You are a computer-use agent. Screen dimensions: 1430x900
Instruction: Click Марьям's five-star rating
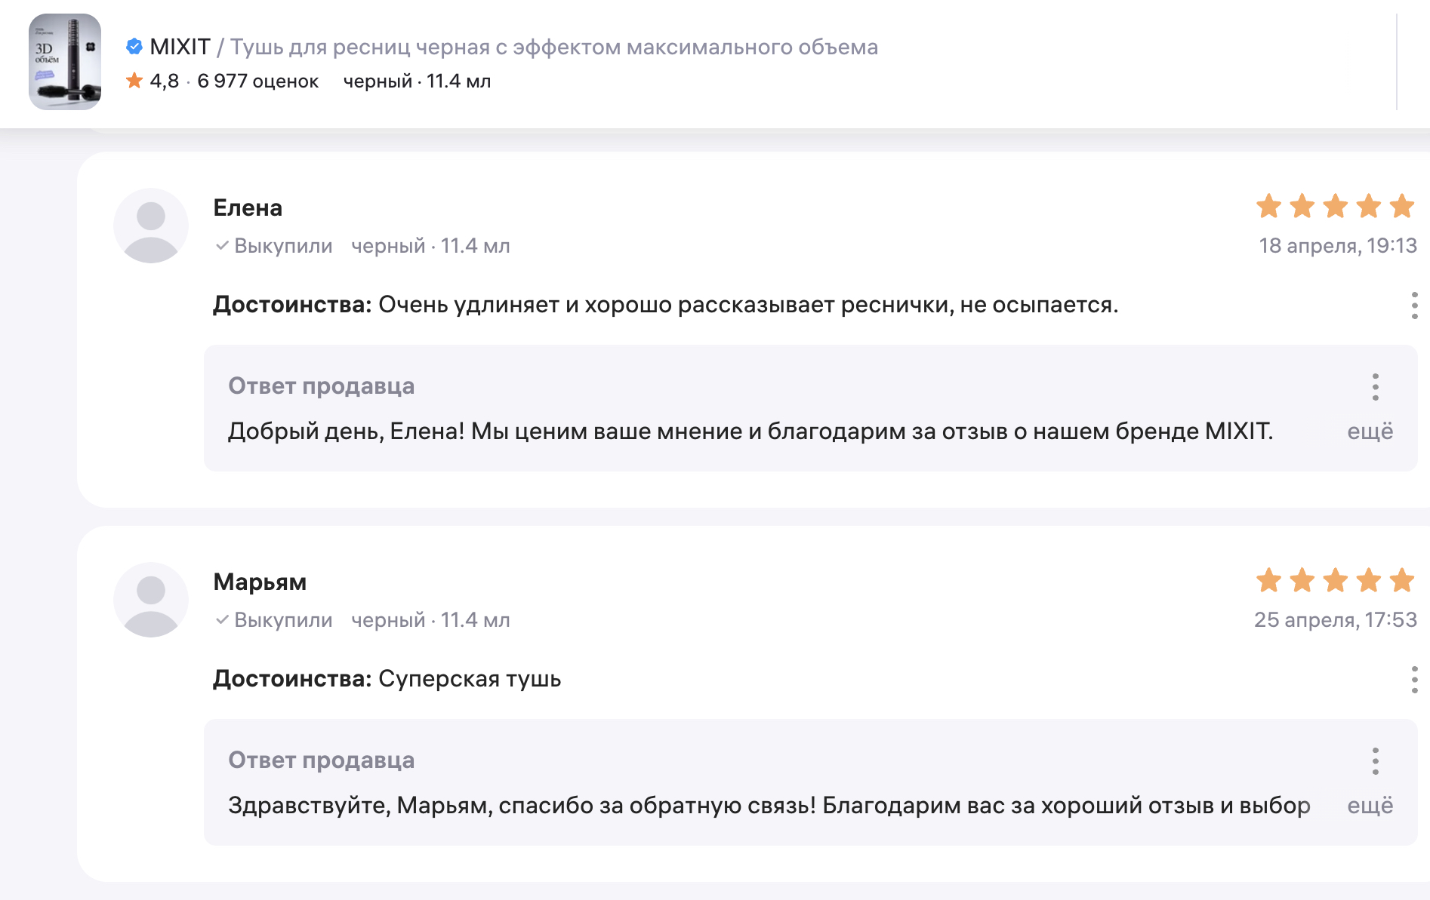(1336, 580)
